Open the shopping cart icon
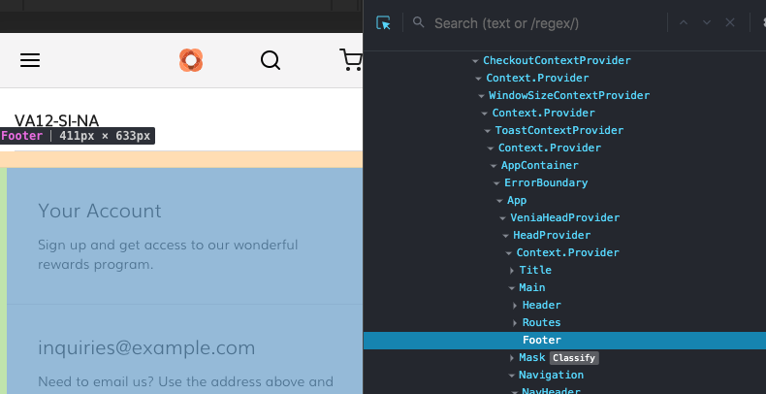766x394 pixels. (x=351, y=60)
